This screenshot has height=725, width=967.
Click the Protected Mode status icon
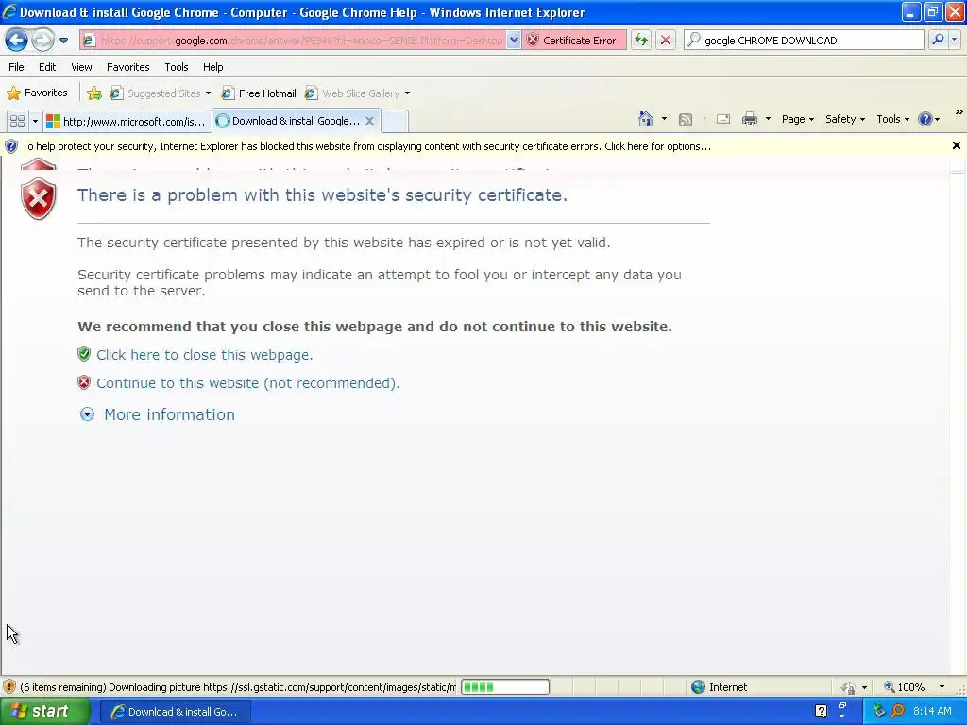click(x=849, y=687)
